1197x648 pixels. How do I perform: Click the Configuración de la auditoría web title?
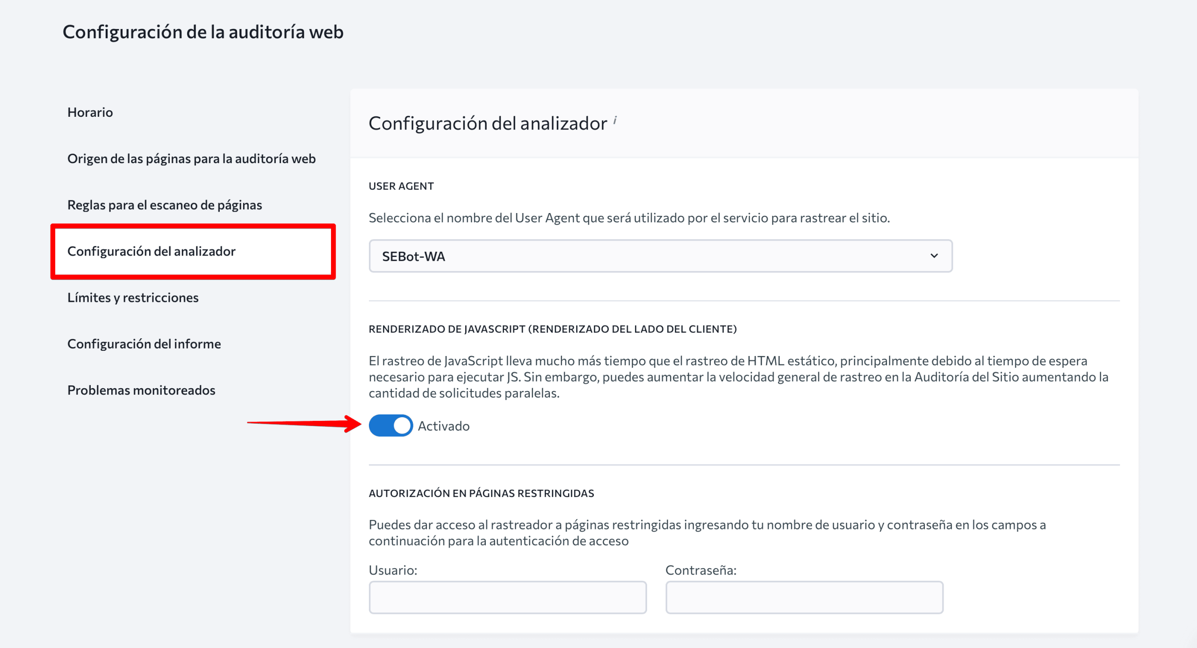pos(203,32)
